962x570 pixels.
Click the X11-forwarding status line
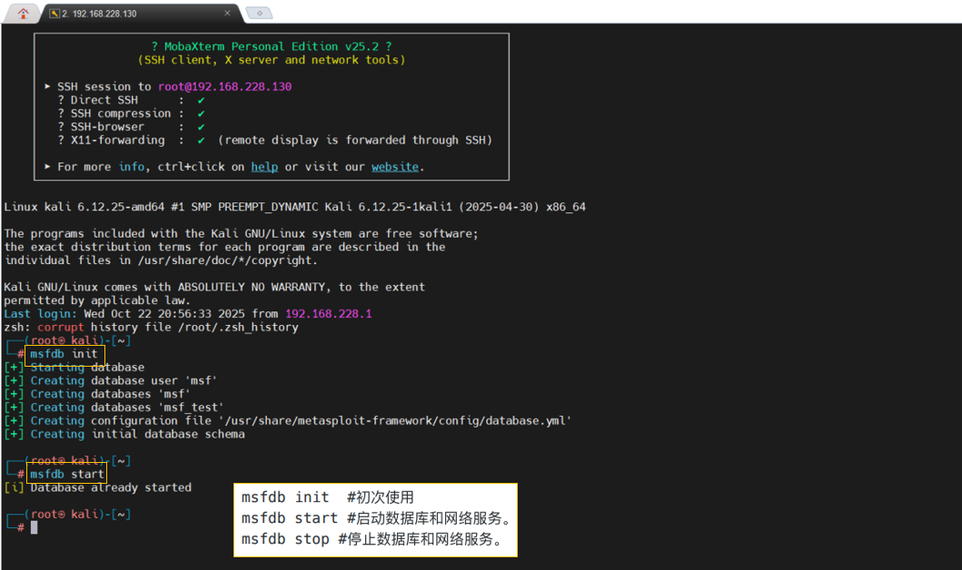[x=275, y=141]
